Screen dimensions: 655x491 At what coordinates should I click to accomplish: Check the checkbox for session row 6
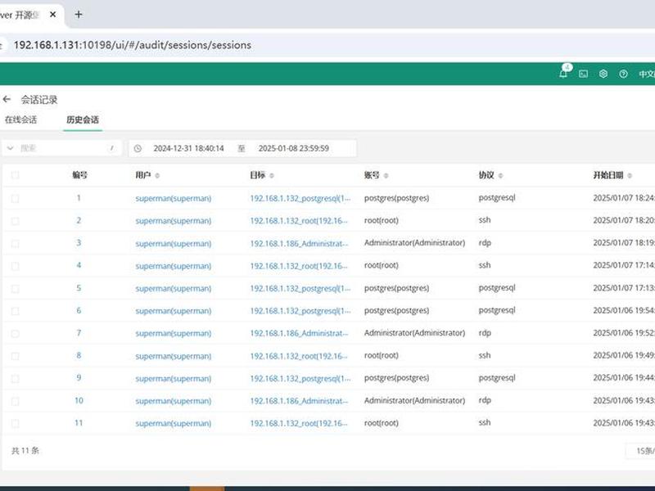pyautogui.click(x=16, y=312)
